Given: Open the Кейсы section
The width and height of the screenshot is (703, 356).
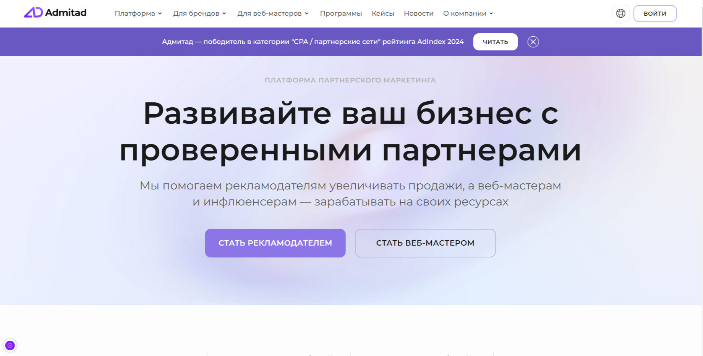Looking at the screenshot, I should pos(382,13).
